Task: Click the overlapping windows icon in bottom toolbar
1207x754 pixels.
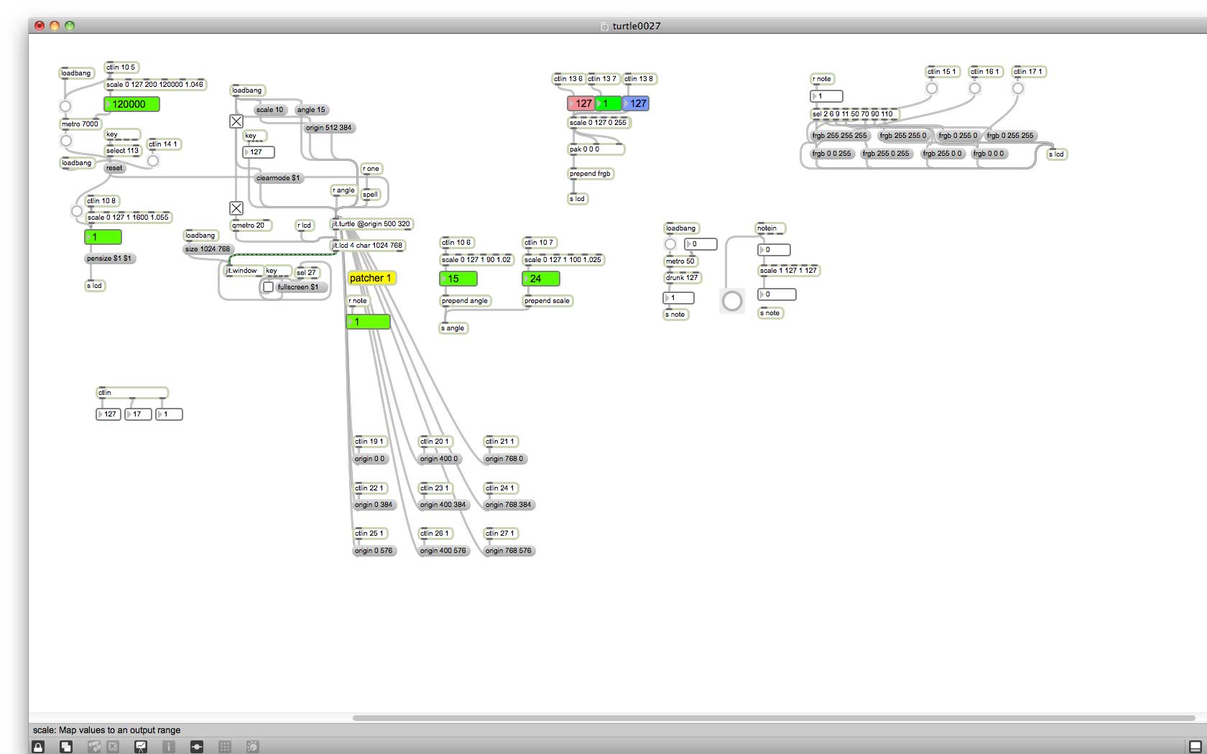Action: click(65, 747)
